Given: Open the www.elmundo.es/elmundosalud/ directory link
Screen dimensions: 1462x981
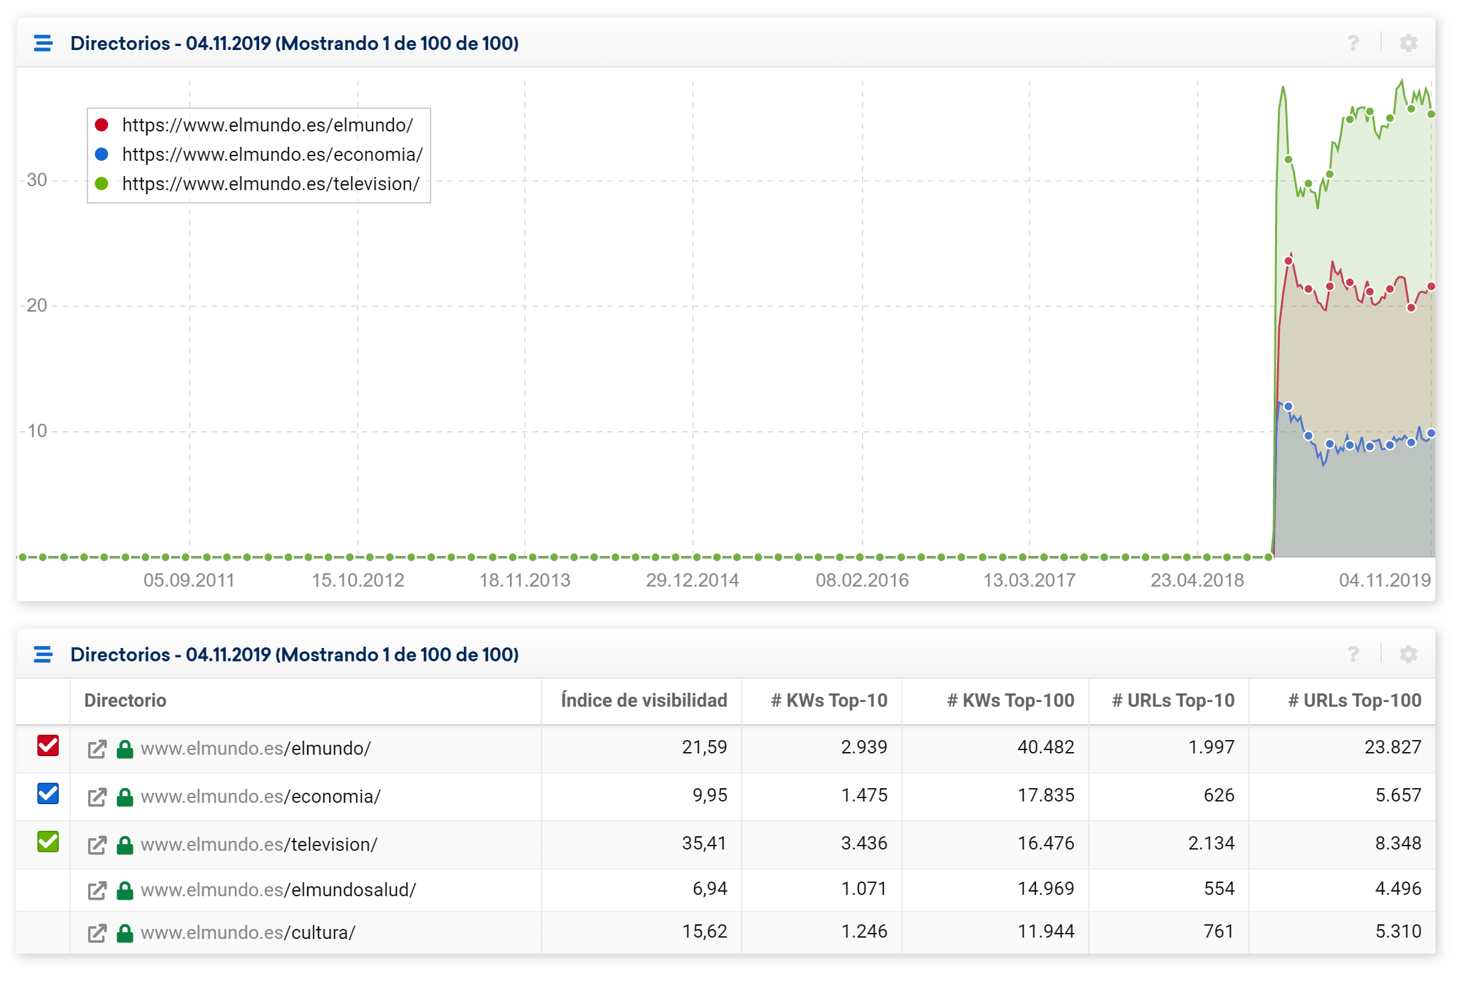Looking at the screenshot, I should click(278, 890).
